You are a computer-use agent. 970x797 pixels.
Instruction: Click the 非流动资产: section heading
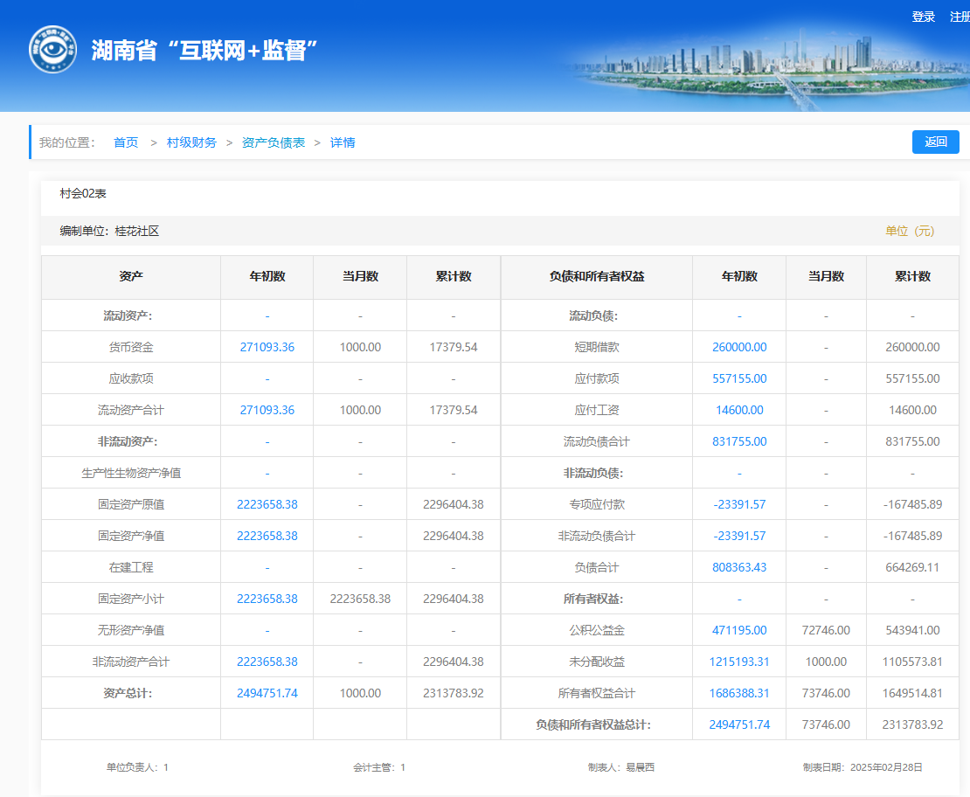(x=128, y=441)
